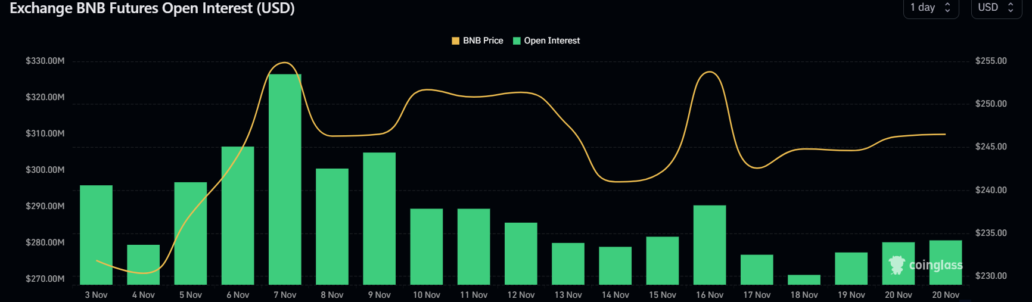Select the 17 Nov open interest bar
The width and height of the screenshot is (1032, 302).
point(757,270)
